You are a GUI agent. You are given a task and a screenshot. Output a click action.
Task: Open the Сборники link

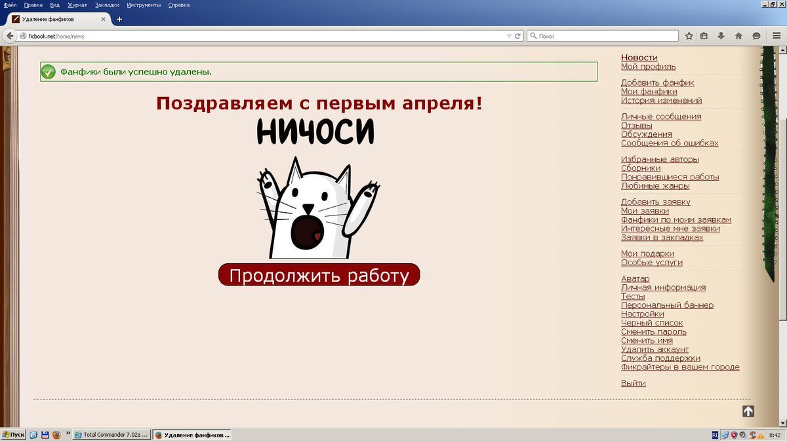click(641, 168)
